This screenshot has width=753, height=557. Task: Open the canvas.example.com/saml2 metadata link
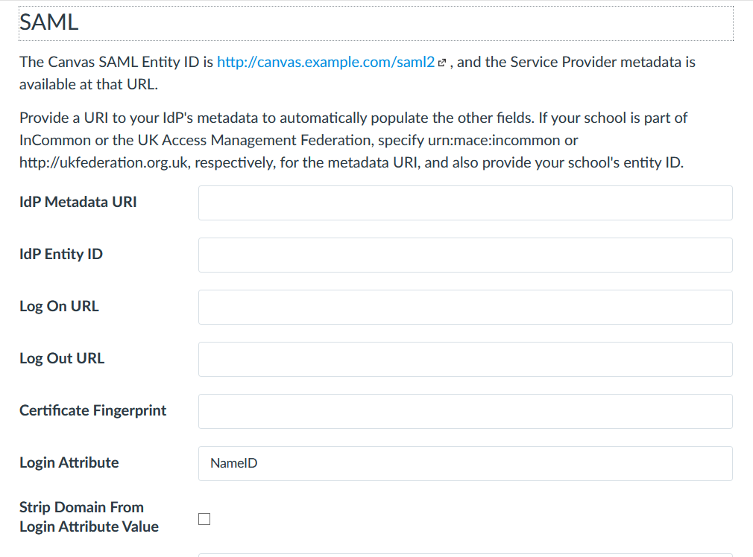coord(324,62)
